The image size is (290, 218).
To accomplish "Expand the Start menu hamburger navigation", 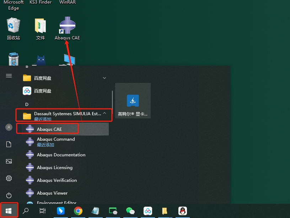I will [x=9, y=76].
